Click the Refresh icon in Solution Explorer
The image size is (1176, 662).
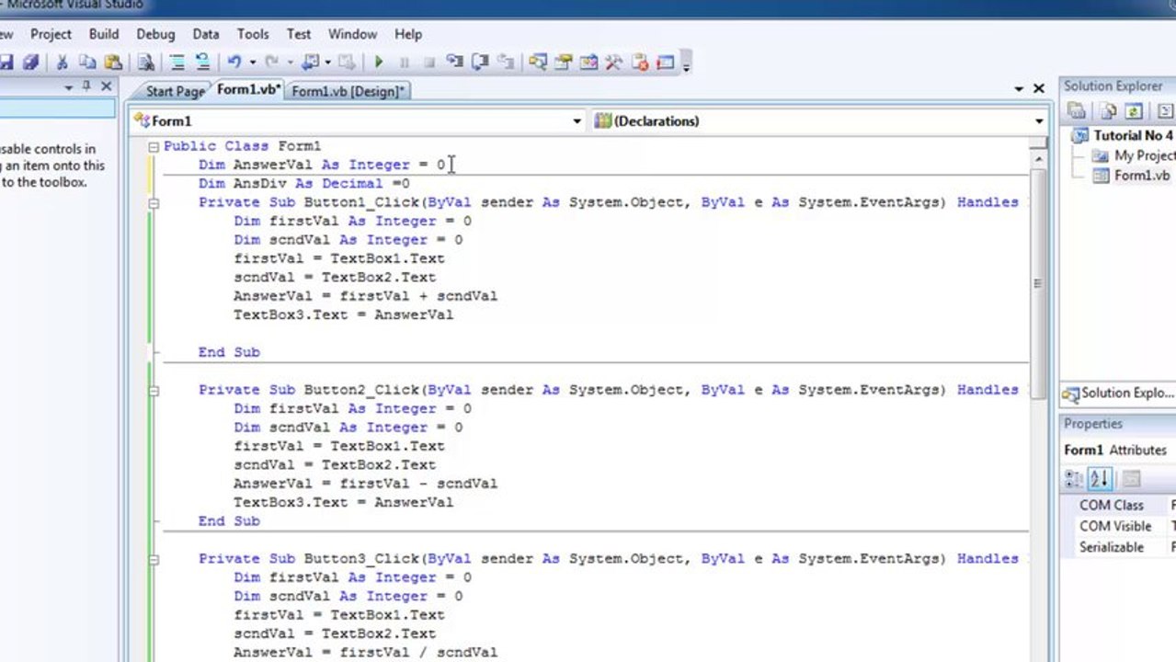tap(1135, 111)
